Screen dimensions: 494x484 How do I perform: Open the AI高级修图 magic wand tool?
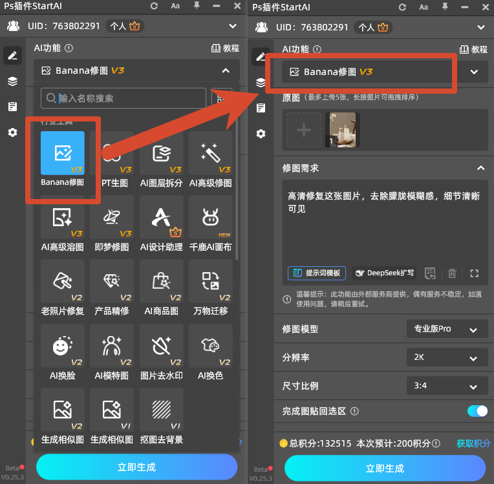point(210,153)
